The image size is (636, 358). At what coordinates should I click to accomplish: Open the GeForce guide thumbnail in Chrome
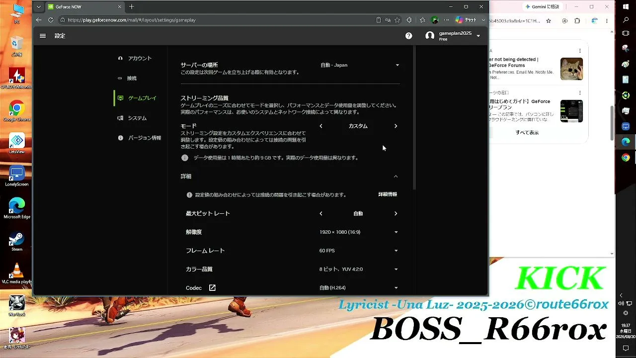pyautogui.click(x=571, y=111)
